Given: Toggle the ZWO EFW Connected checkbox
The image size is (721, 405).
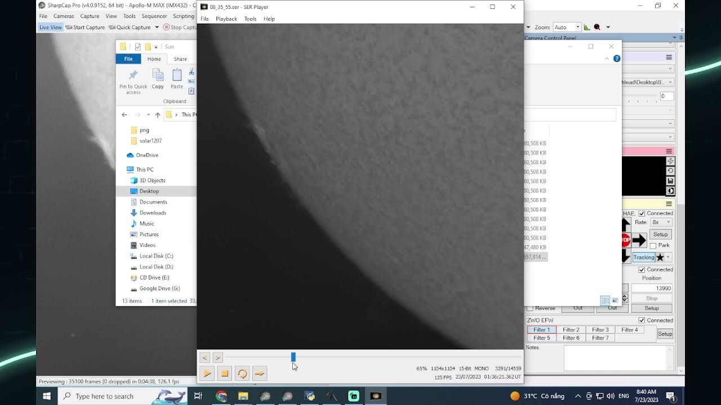Looking at the screenshot, I should pyautogui.click(x=642, y=320).
